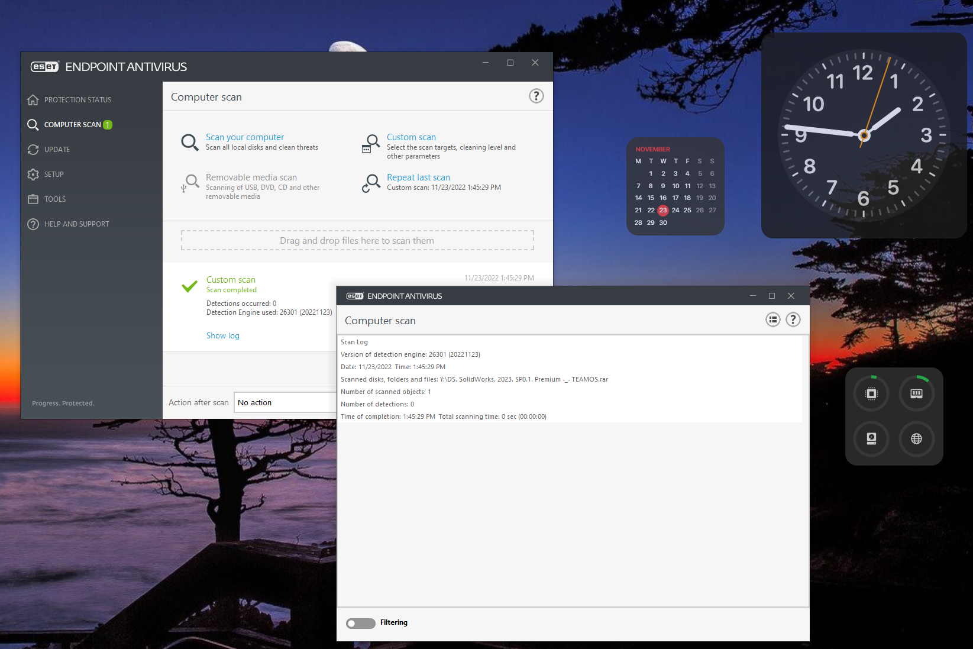Click the 'Scan completed' status text
This screenshot has width=973, height=649.
click(231, 290)
